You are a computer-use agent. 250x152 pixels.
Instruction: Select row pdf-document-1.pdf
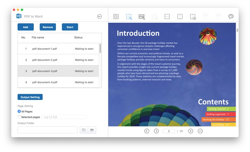click(58, 49)
